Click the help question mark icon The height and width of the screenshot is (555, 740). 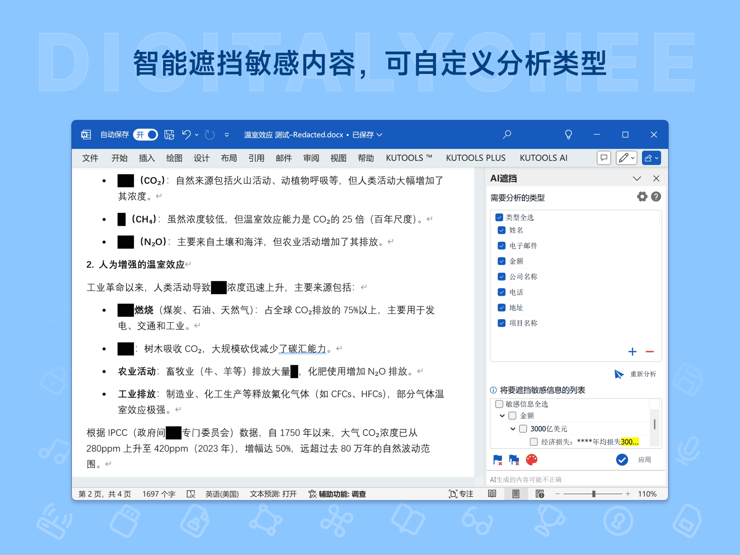point(656,197)
